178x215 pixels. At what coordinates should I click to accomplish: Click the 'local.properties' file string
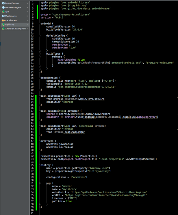(x=111, y=159)
